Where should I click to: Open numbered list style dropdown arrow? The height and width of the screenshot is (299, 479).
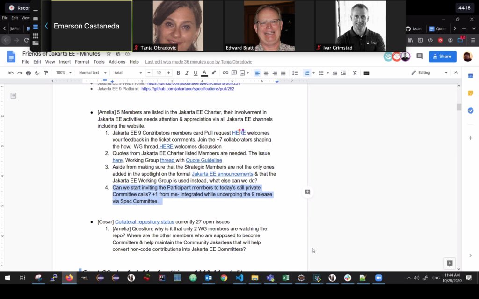pos(313,73)
